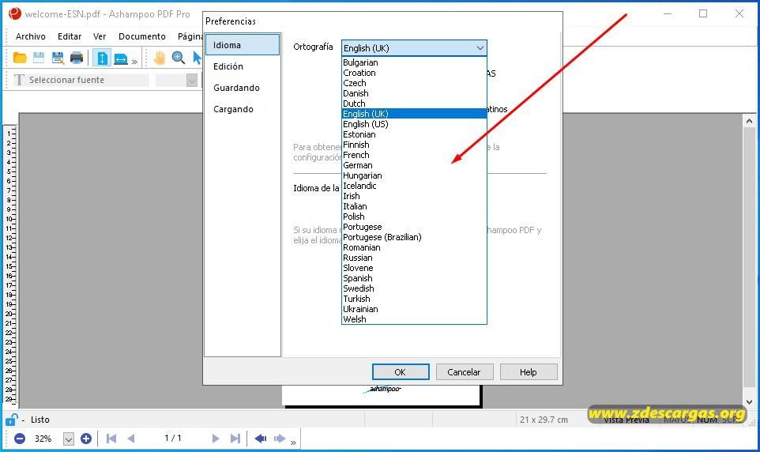Expand the toolbar overflow chevron near Fit Width
Image resolution: width=760 pixels, height=452 pixels.
coord(134,62)
